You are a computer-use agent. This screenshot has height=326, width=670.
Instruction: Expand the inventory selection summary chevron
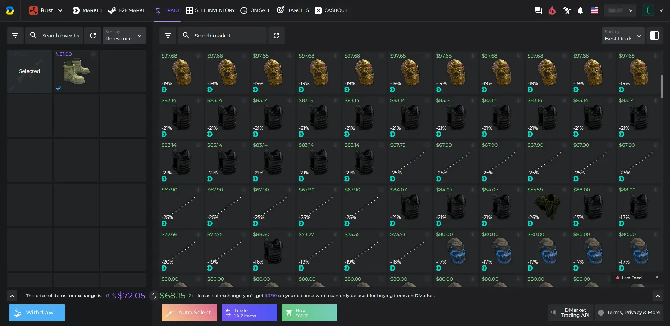[x=12, y=296]
